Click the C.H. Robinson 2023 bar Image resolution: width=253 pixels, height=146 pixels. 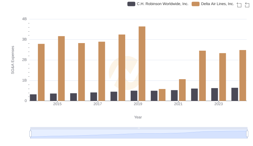point(215,94)
